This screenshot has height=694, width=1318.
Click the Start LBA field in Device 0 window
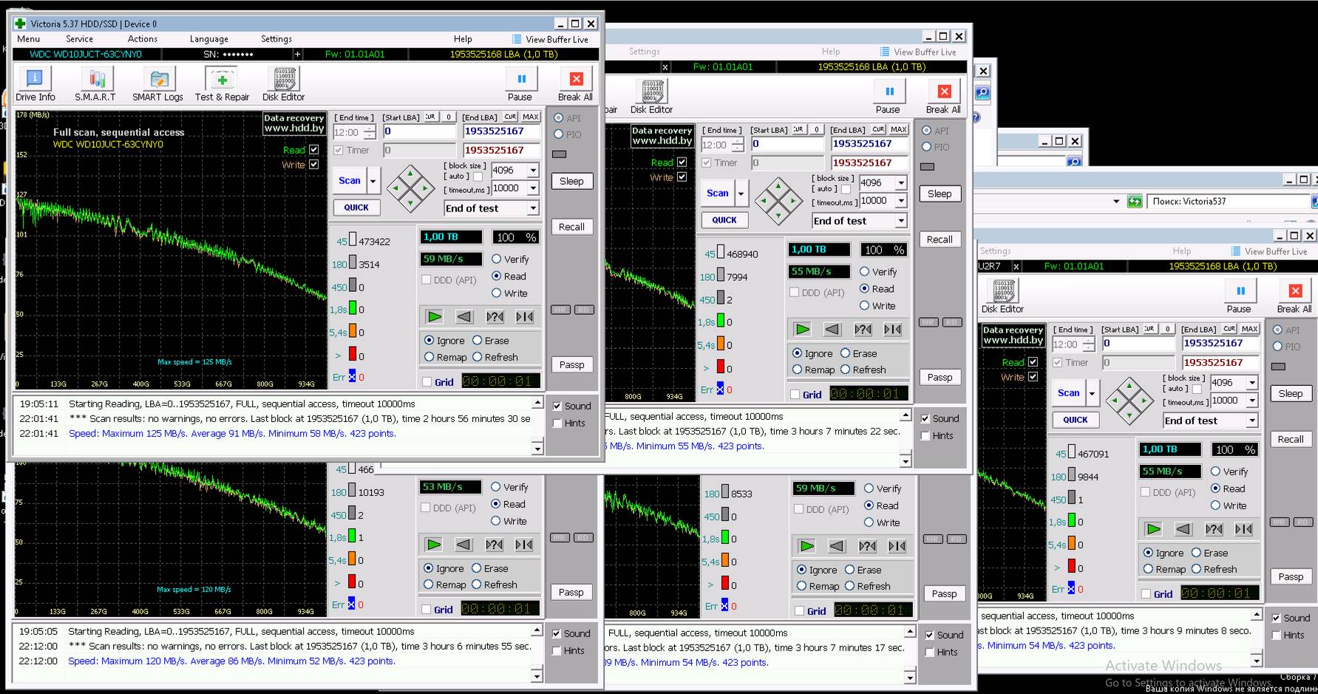point(419,132)
